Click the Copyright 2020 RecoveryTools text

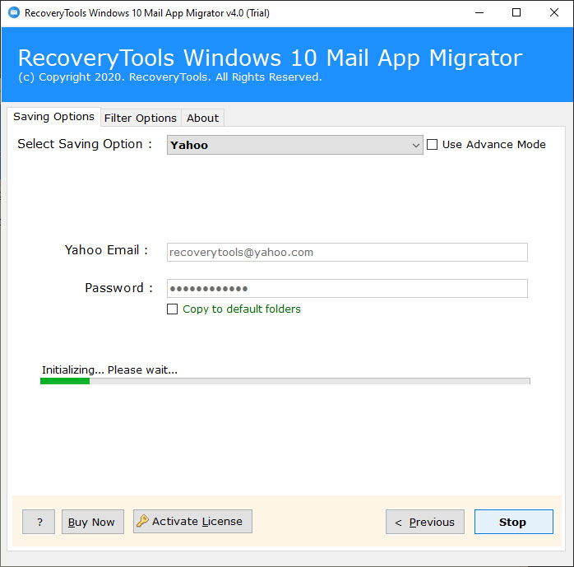point(170,77)
